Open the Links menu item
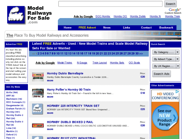Viewport: 186px width, 139px height. click(x=126, y=28)
